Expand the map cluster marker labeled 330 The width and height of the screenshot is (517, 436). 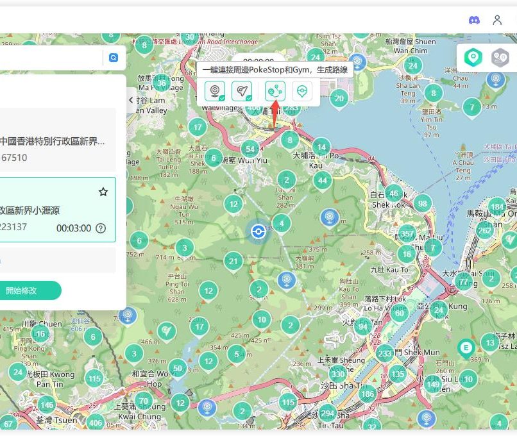click(338, 374)
